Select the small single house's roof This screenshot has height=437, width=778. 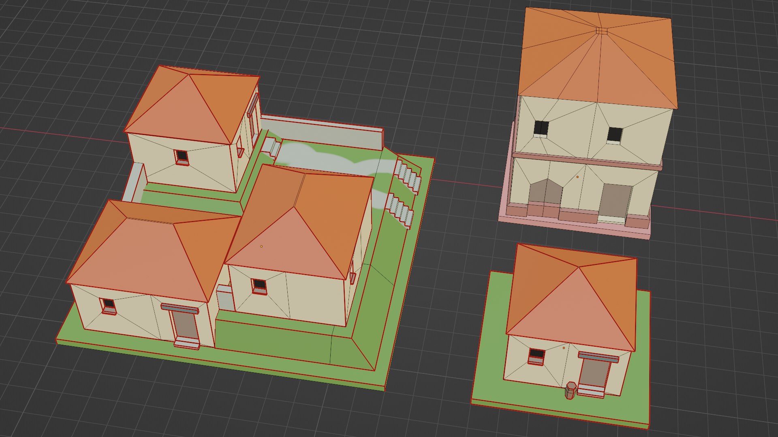tap(571, 297)
